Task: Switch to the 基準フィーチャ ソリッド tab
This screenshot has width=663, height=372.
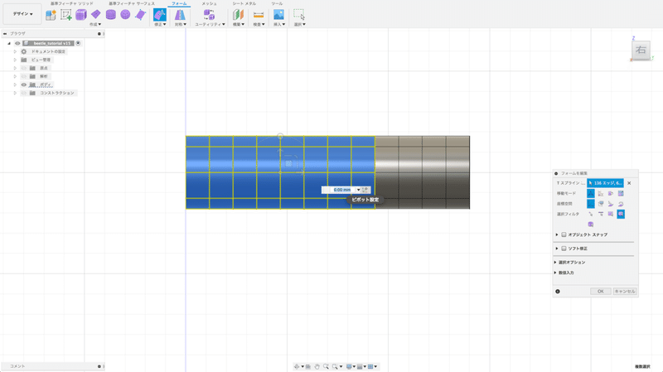Action: (72, 3)
